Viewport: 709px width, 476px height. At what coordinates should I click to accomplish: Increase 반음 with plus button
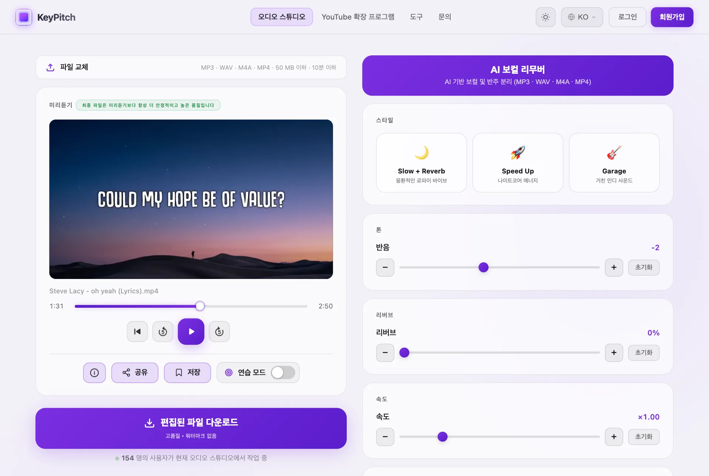[614, 268]
